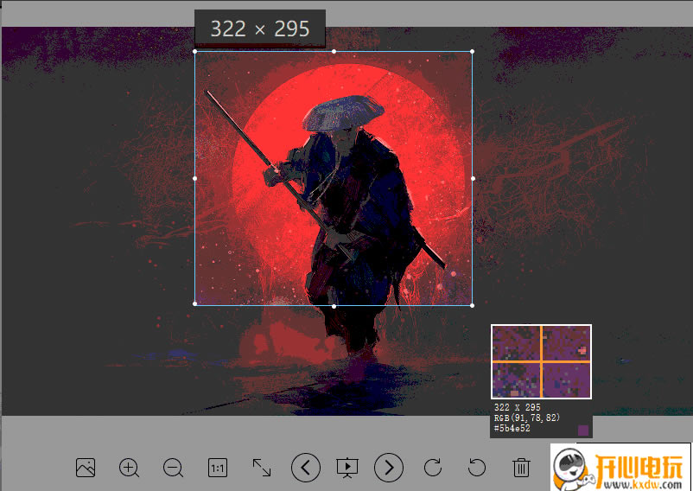The height and width of the screenshot is (491, 693).
Task: Go to the previous image
Action: [305, 468]
